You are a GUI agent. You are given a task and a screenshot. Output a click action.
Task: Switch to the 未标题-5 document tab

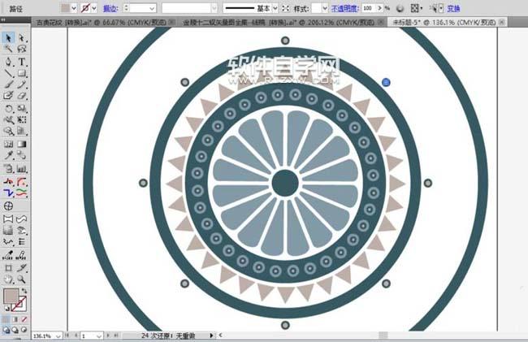tap(444, 22)
